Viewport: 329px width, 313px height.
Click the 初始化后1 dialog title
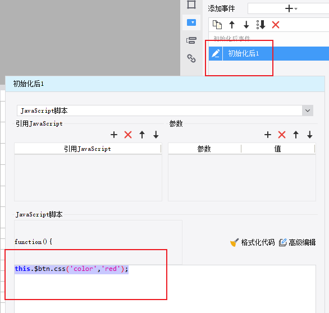pos(29,84)
